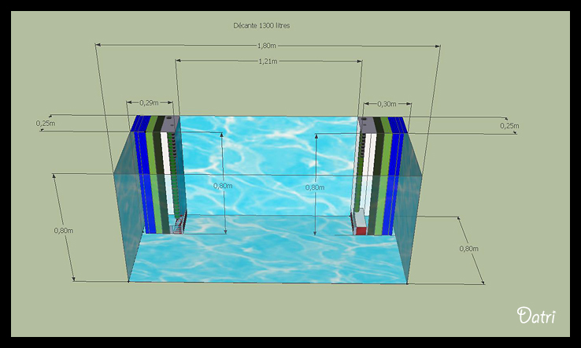Click the 0,80m label beside right filter stack
581x348 pixels.
click(x=315, y=187)
